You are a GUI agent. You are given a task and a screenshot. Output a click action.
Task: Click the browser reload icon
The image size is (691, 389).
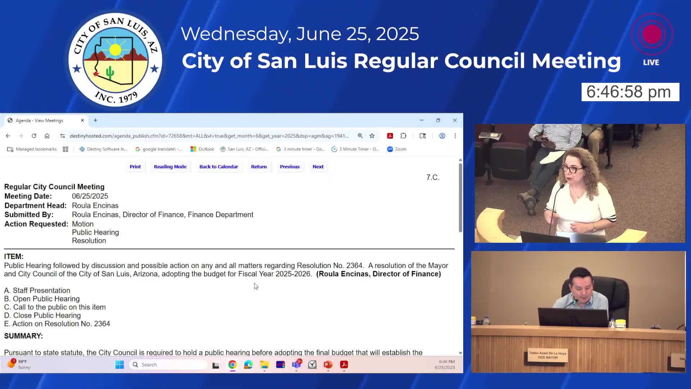click(x=34, y=136)
